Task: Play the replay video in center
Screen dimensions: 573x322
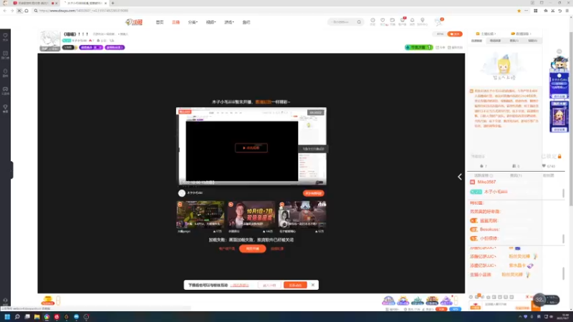Action: [x=251, y=148]
